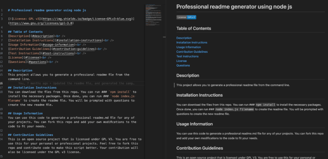
Task: Click the '# Professional readme generator' source heading
Action: click(47, 10)
